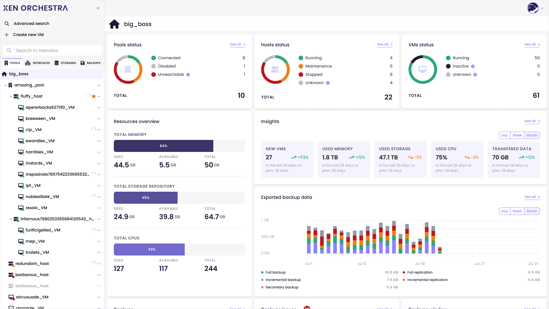This screenshot has height=309, width=549.
Task: Click the user avatar icon top right
Action: tap(533, 8)
